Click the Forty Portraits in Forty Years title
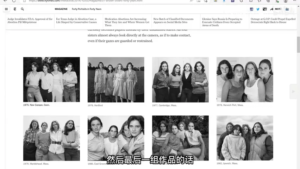This screenshot has width=300, height=169. [87, 9]
